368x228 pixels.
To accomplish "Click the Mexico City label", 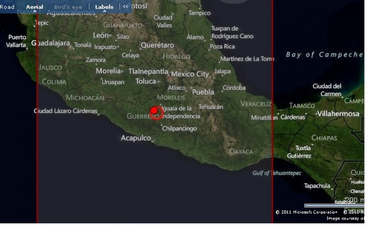I will (x=190, y=74).
